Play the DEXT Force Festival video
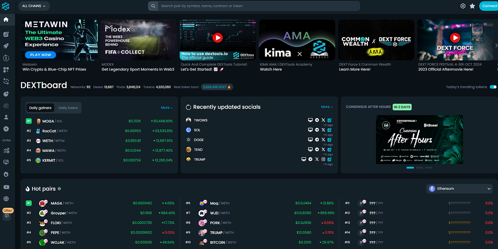This screenshot has height=249, width=498. click(x=455, y=37)
